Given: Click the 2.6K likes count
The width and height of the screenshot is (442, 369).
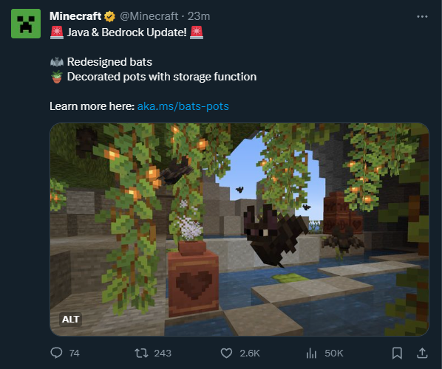Looking at the screenshot, I should pyautogui.click(x=250, y=354).
